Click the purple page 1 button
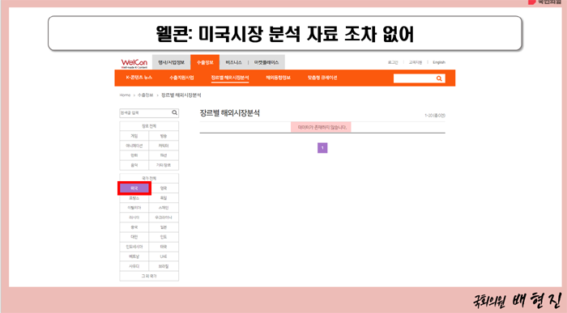Screen dimensions: 567x313 pos(322,148)
